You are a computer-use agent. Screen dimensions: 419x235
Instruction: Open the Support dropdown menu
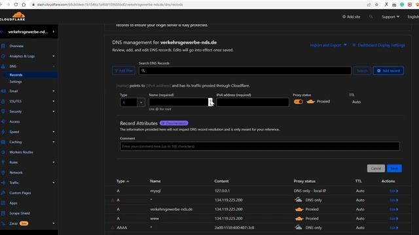pyautogui.click(x=390, y=17)
